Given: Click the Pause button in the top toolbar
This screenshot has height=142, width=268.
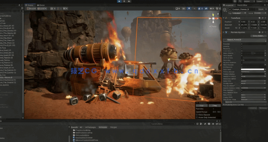Looking at the screenshot, I should tap(124, 1).
